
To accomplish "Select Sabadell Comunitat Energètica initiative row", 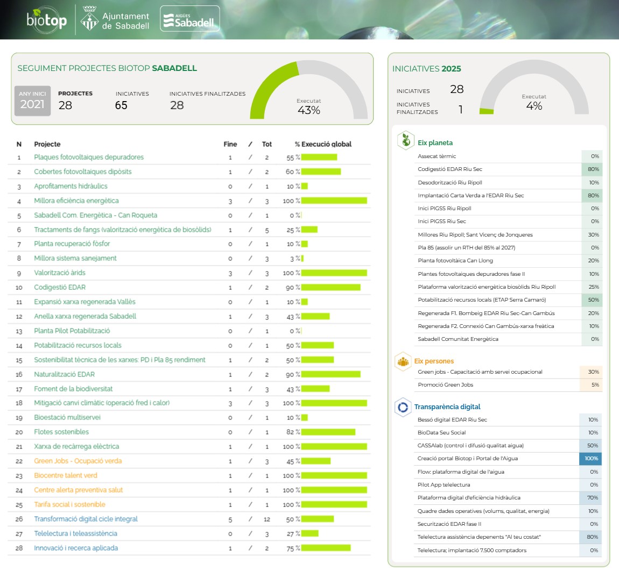I will [509, 339].
